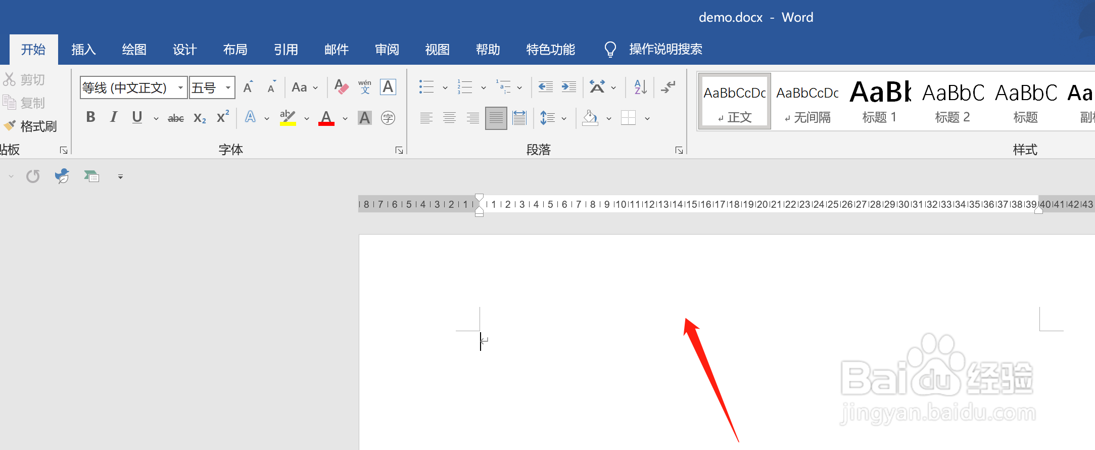
Task: Show paragraph marks icon
Action: pyautogui.click(x=668, y=87)
